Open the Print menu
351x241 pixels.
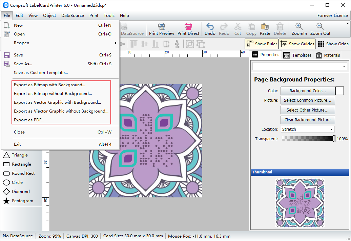pos(94,16)
